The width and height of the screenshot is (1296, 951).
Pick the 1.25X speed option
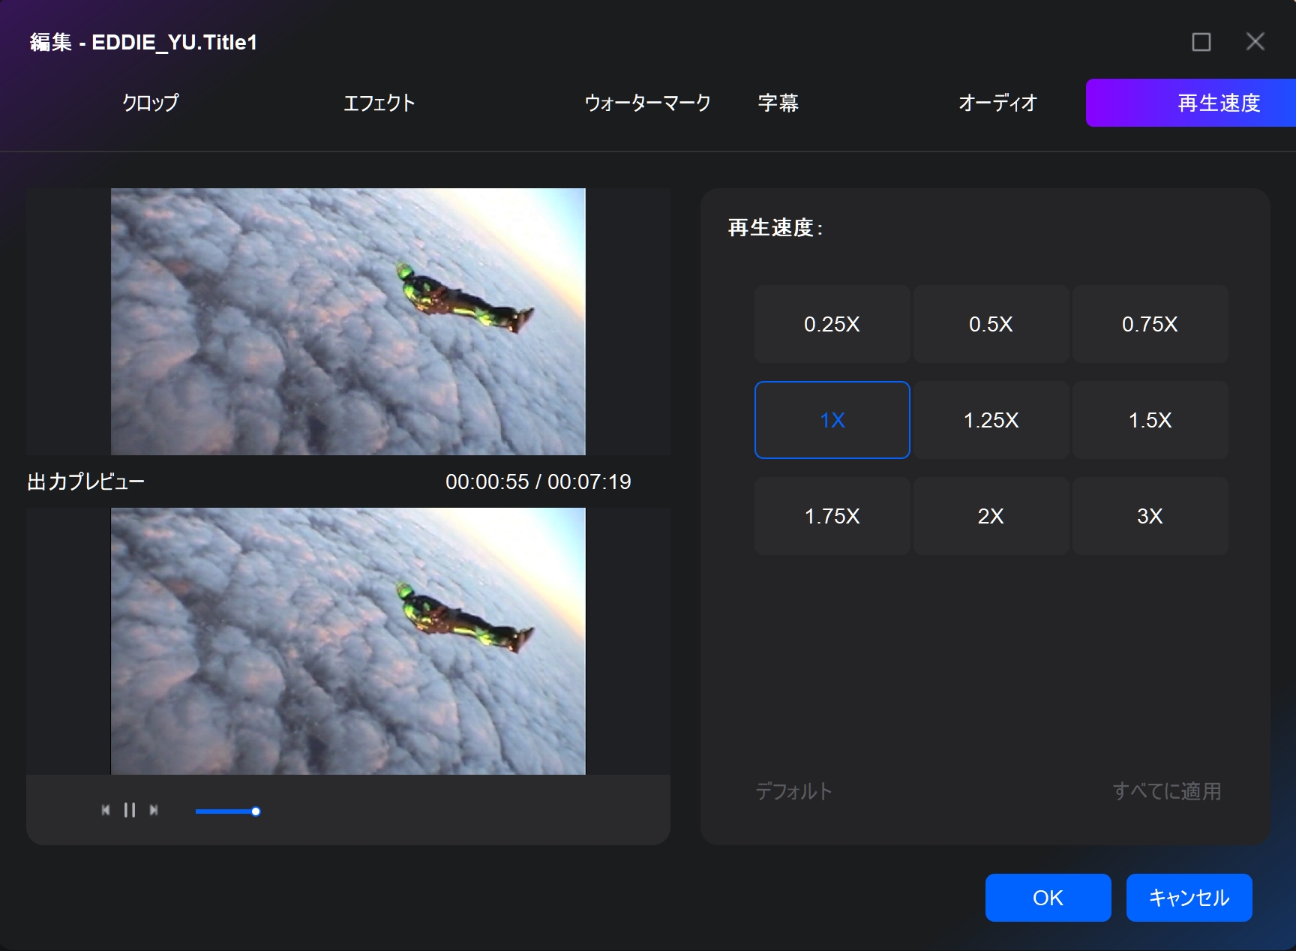pyautogui.click(x=991, y=420)
